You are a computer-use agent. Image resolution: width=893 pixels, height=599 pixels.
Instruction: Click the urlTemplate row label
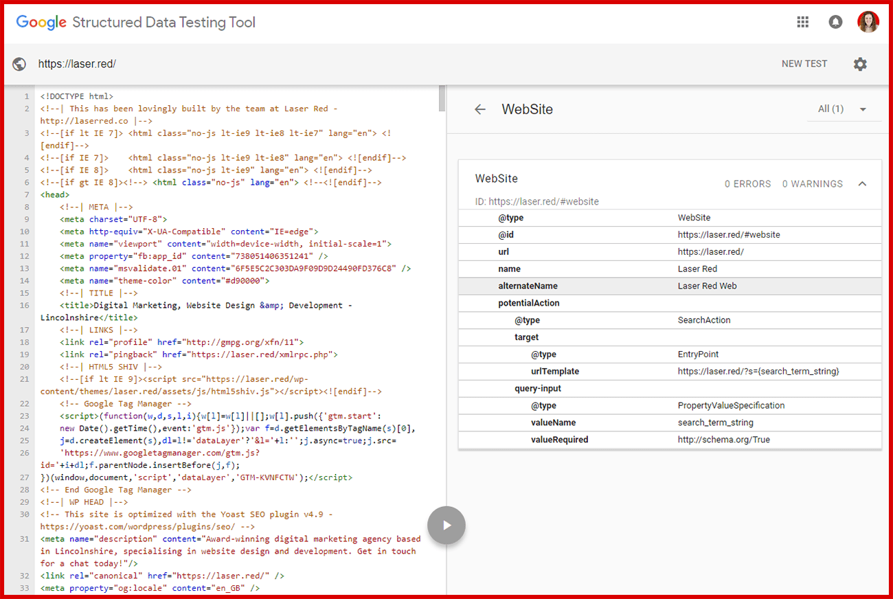pyautogui.click(x=555, y=372)
